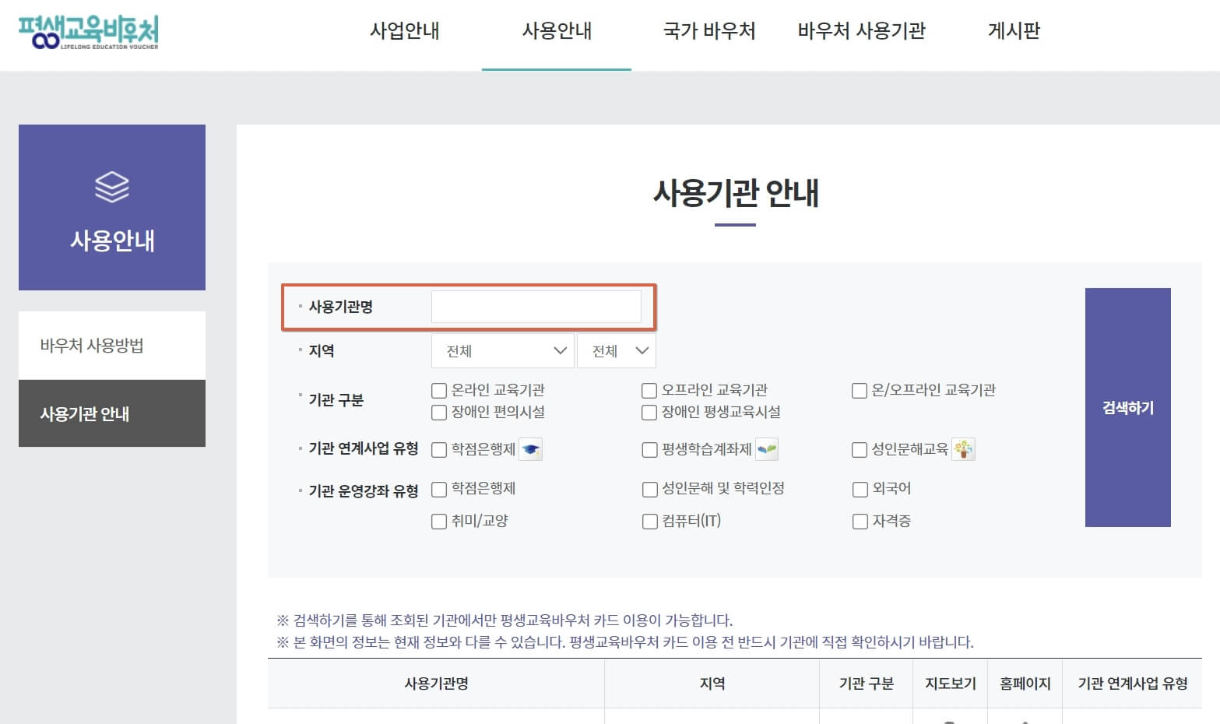Image resolution: width=1220 pixels, height=724 pixels.
Task: Check the 평생학습계좌제 checkbox
Action: click(649, 450)
